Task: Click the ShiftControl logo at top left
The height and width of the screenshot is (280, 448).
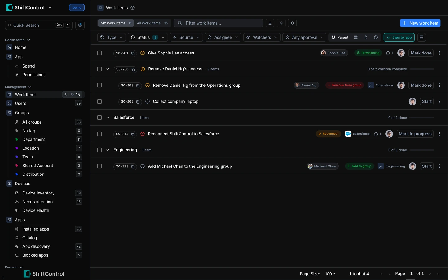Action: click(9, 7)
